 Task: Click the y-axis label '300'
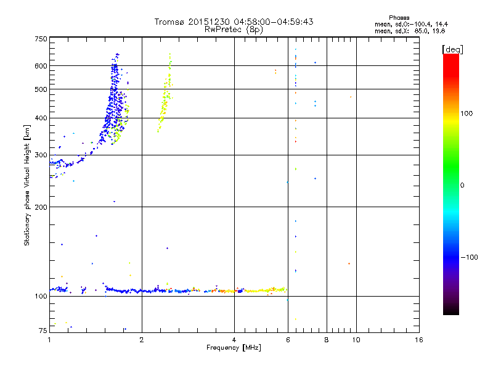41,155
